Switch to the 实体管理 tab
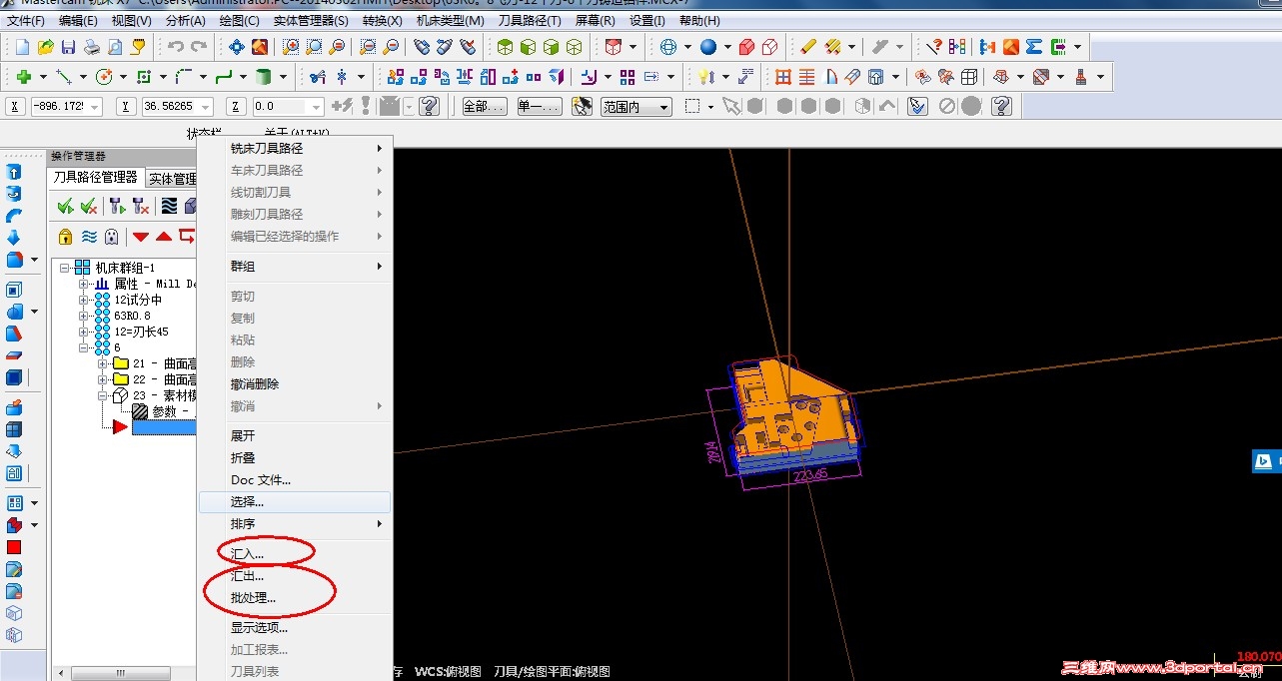This screenshot has width=1282, height=681. coord(171,179)
